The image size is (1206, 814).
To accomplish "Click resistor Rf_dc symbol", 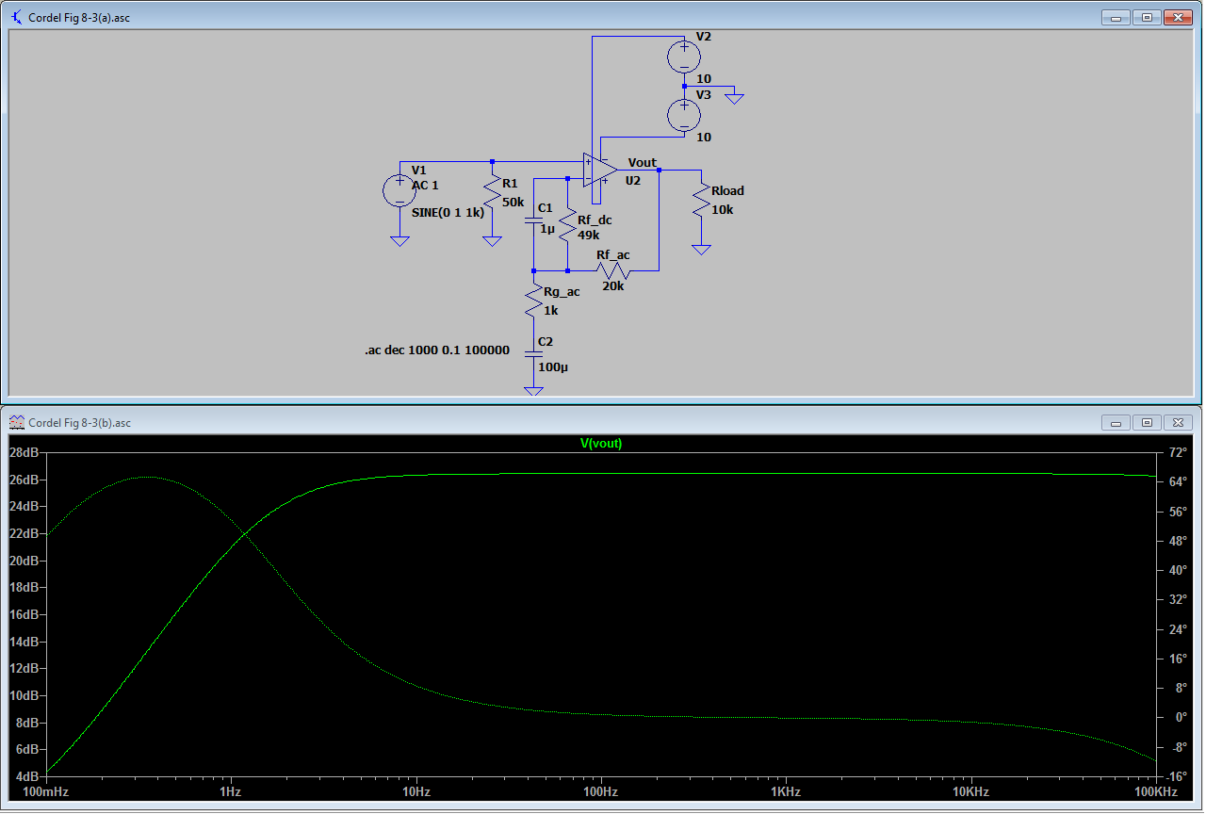I will [567, 225].
